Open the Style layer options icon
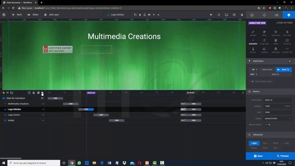This screenshot has width=295, height=166. [264, 33]
